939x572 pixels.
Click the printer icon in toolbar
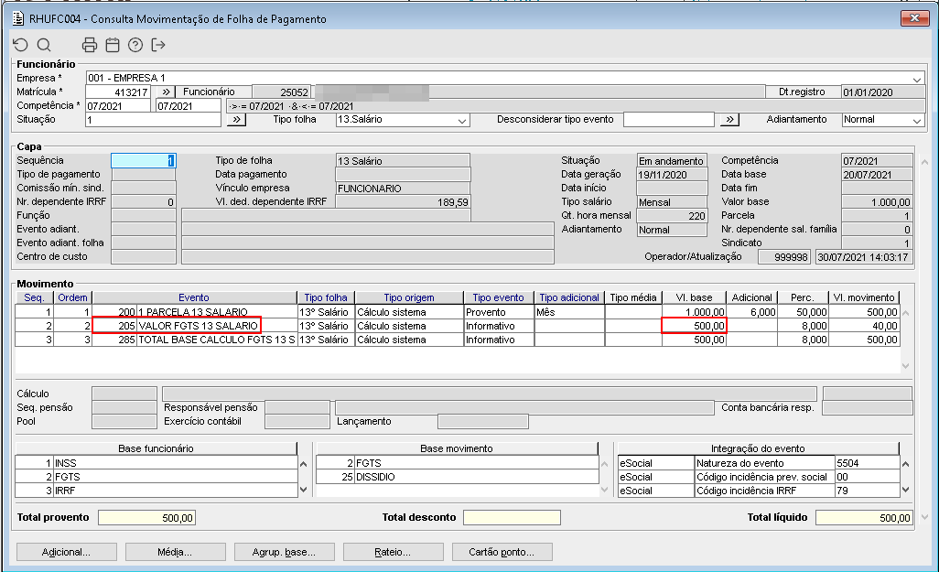tap(90, 45)
